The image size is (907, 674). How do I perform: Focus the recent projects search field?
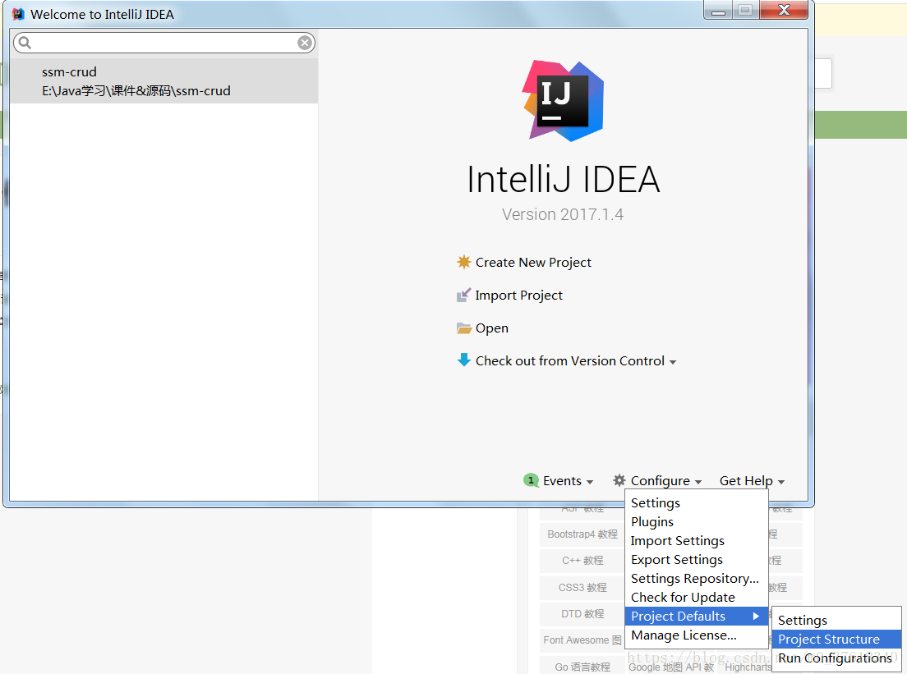164,42
